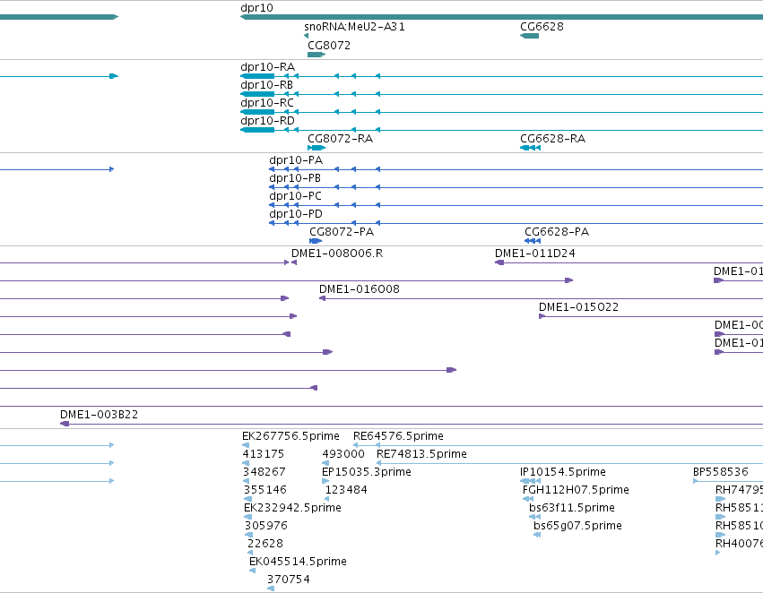Select the dpr10-PD protein label
763x593 pixels.
click(295, 214)
